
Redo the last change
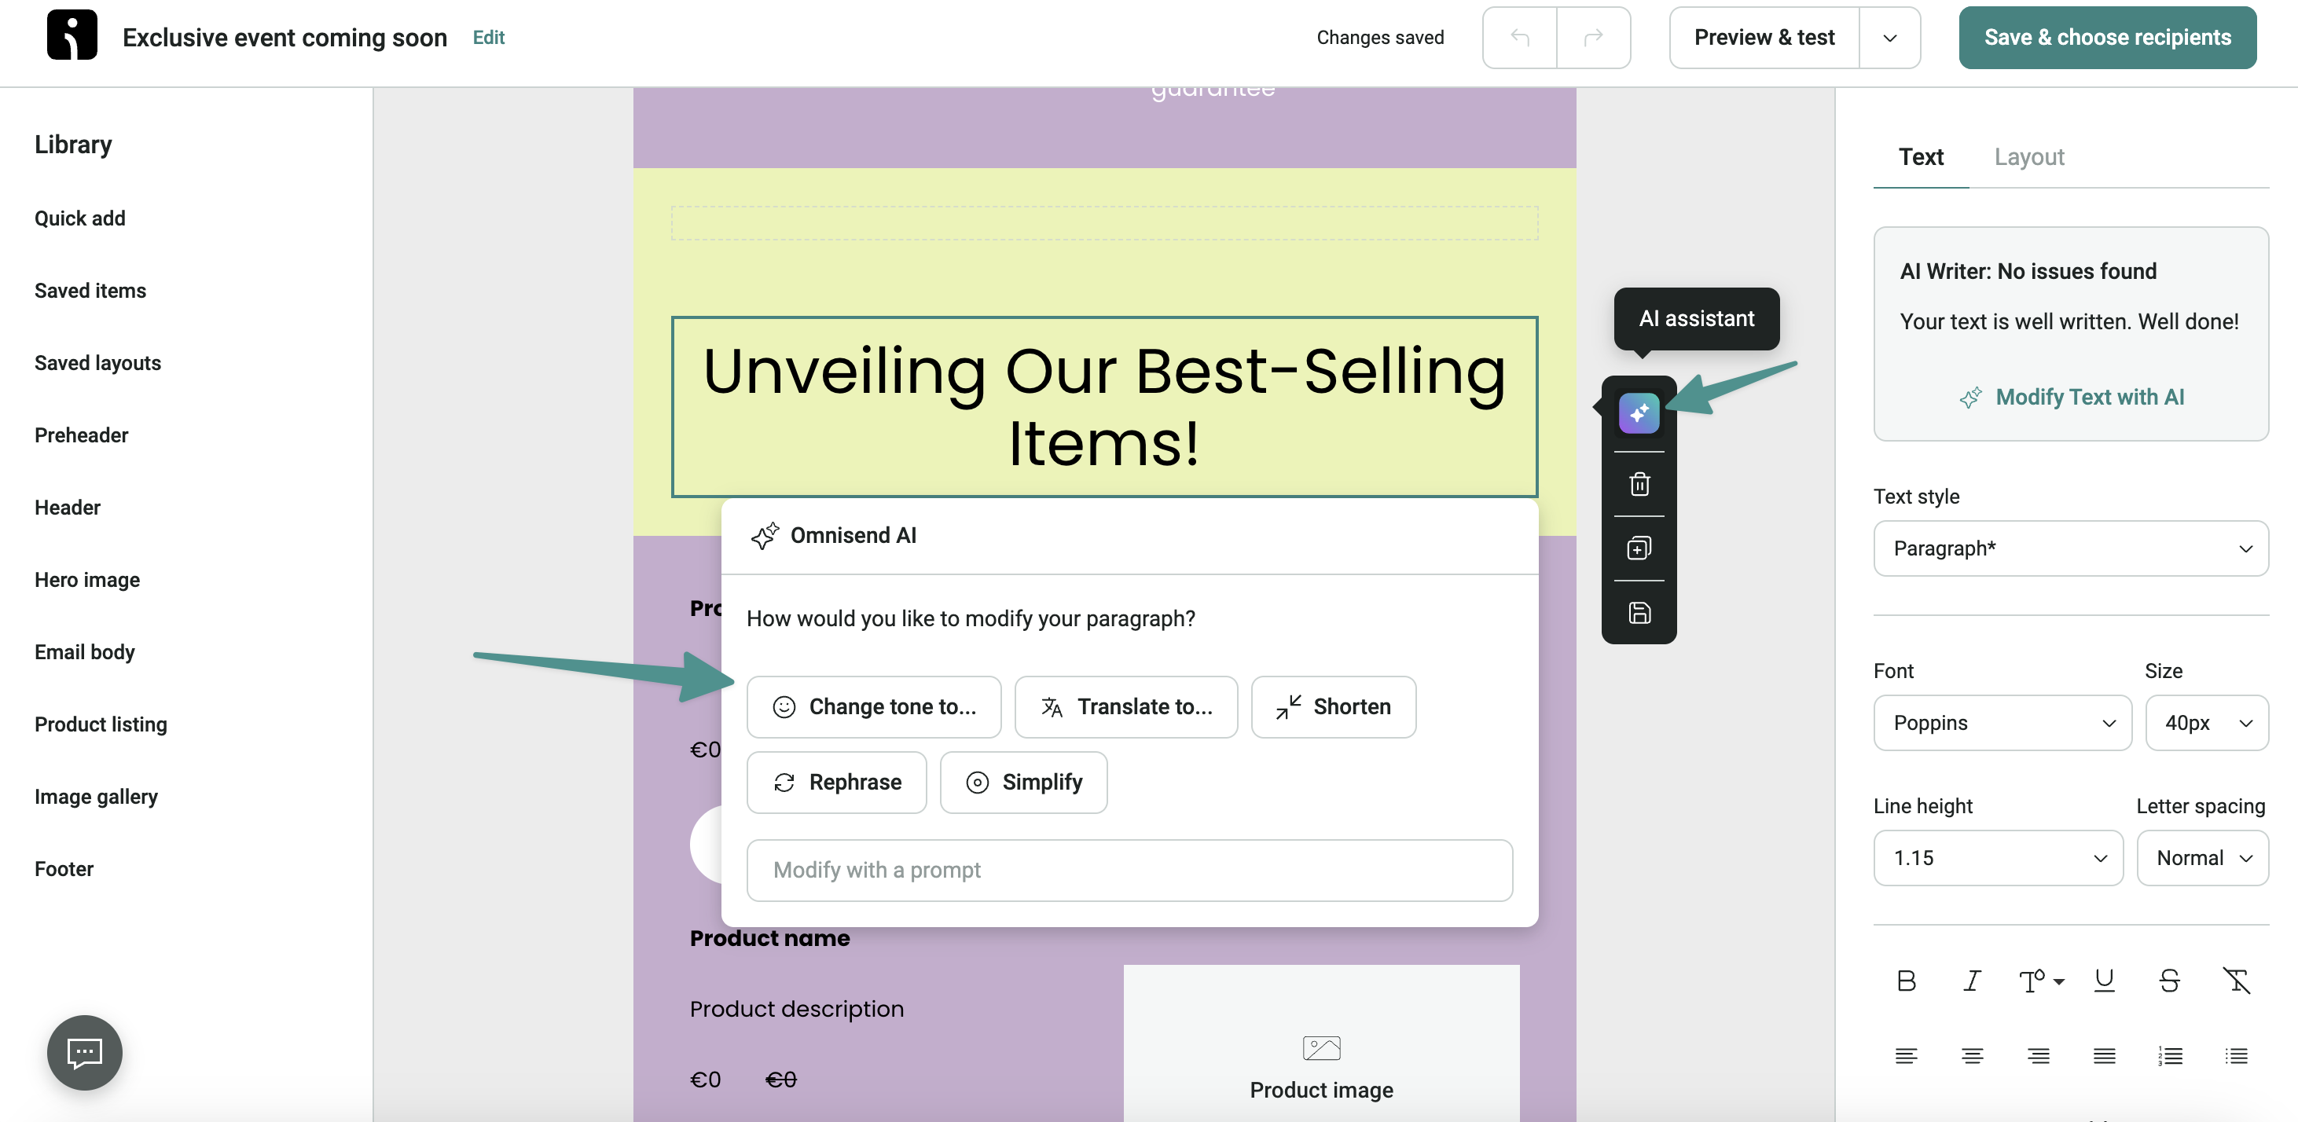(x=1593, y=38)
